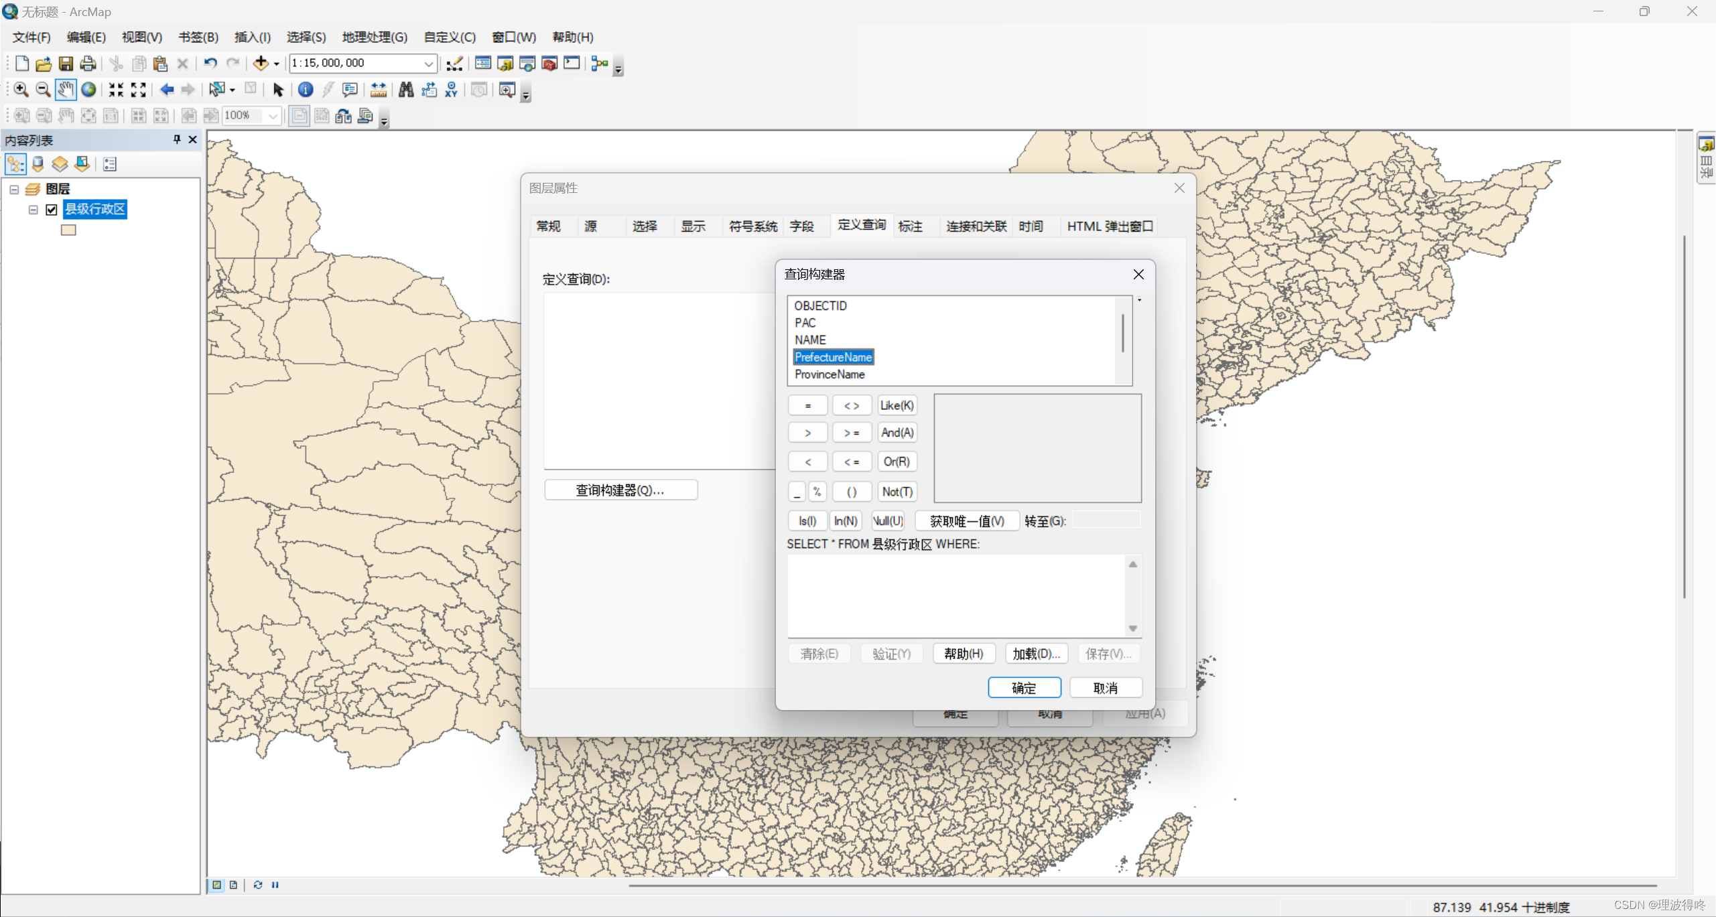Select the Zoom In tool

(21, 90)
